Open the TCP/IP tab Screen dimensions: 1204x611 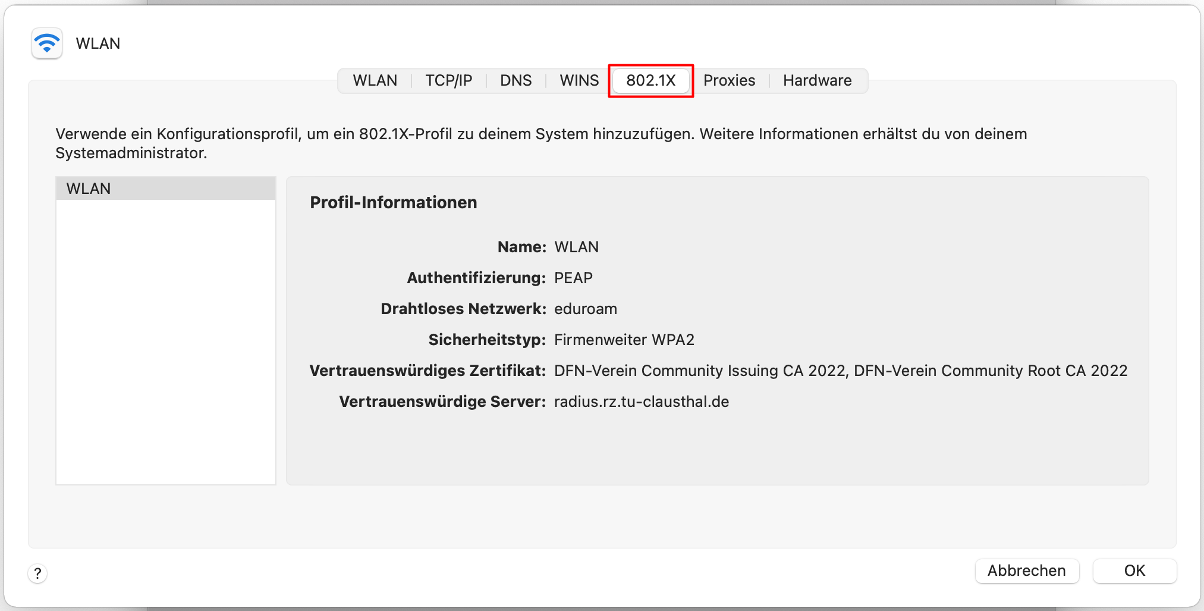(x=448, y=80)
